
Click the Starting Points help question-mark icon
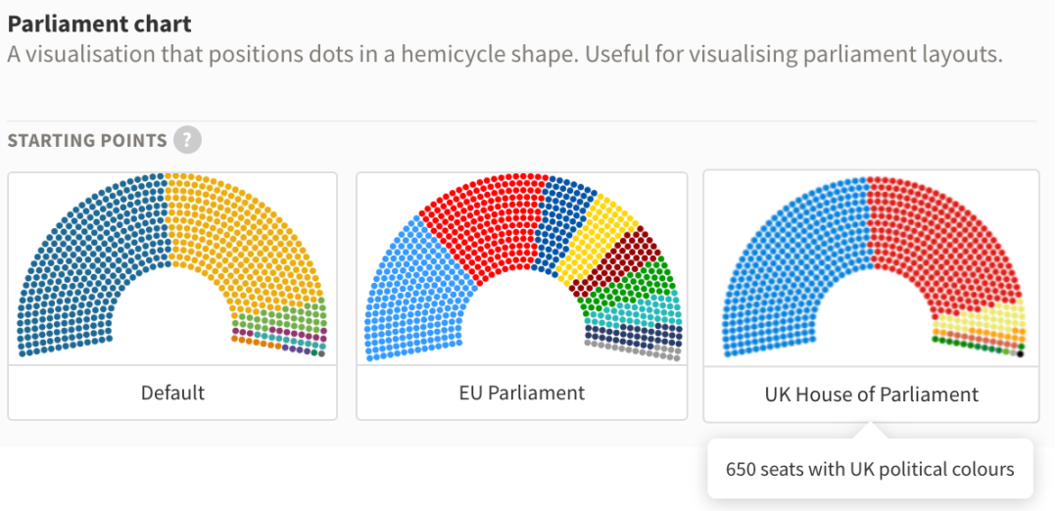(187, 140)
